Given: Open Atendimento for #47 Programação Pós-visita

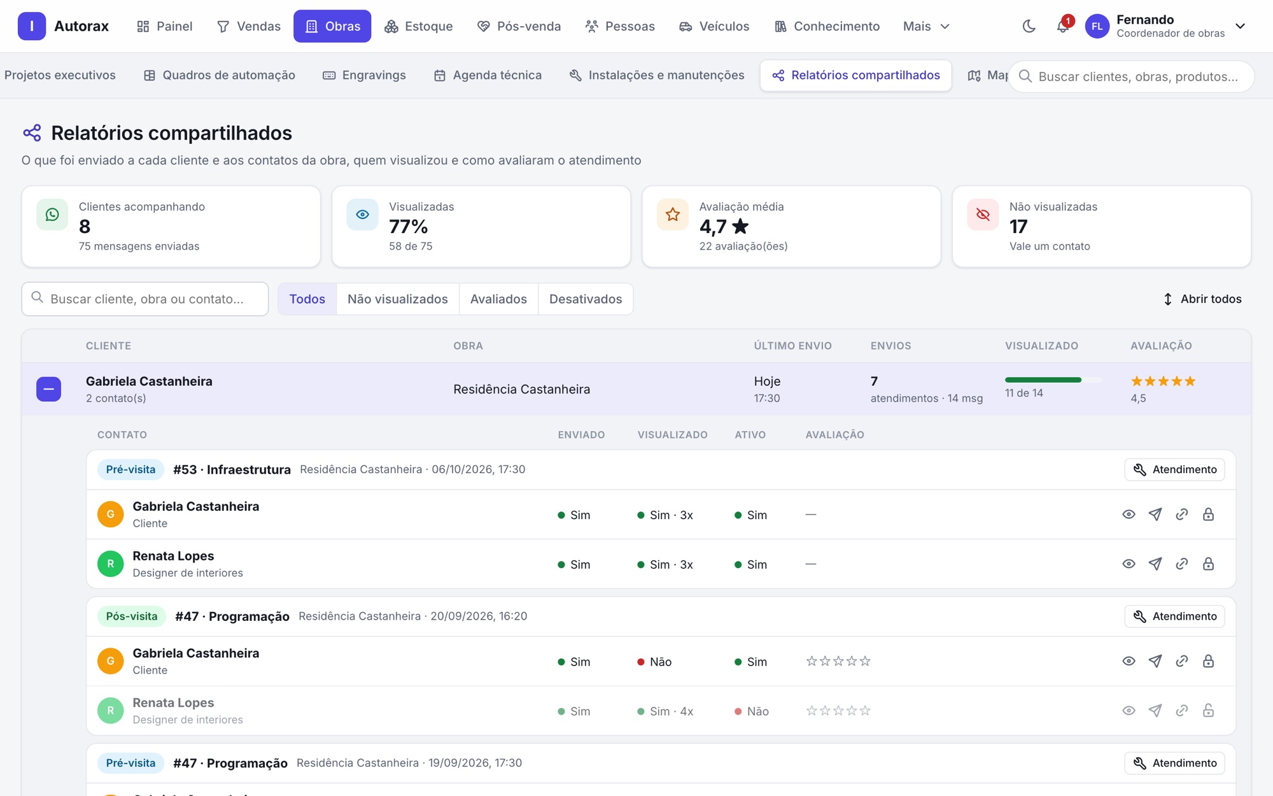Looking at the screenshot, I should pos(1174,616).
